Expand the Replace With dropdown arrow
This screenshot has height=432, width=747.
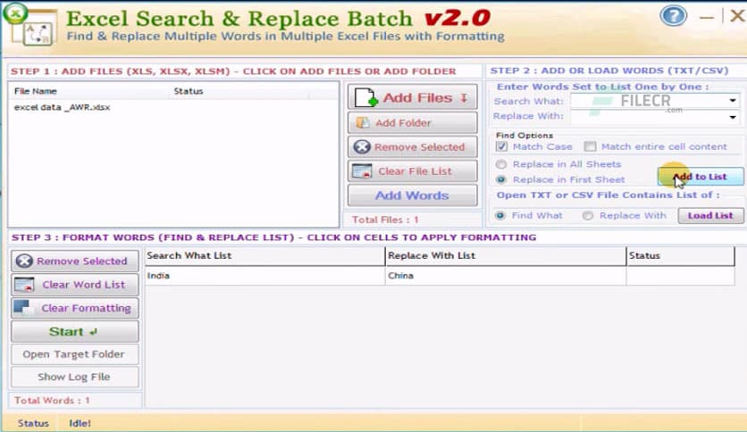(733, 117)
